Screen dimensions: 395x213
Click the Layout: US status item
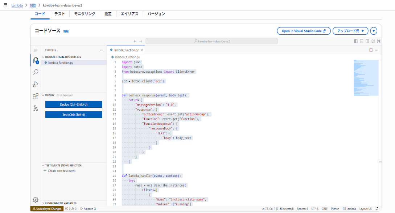tap(365, 209)
